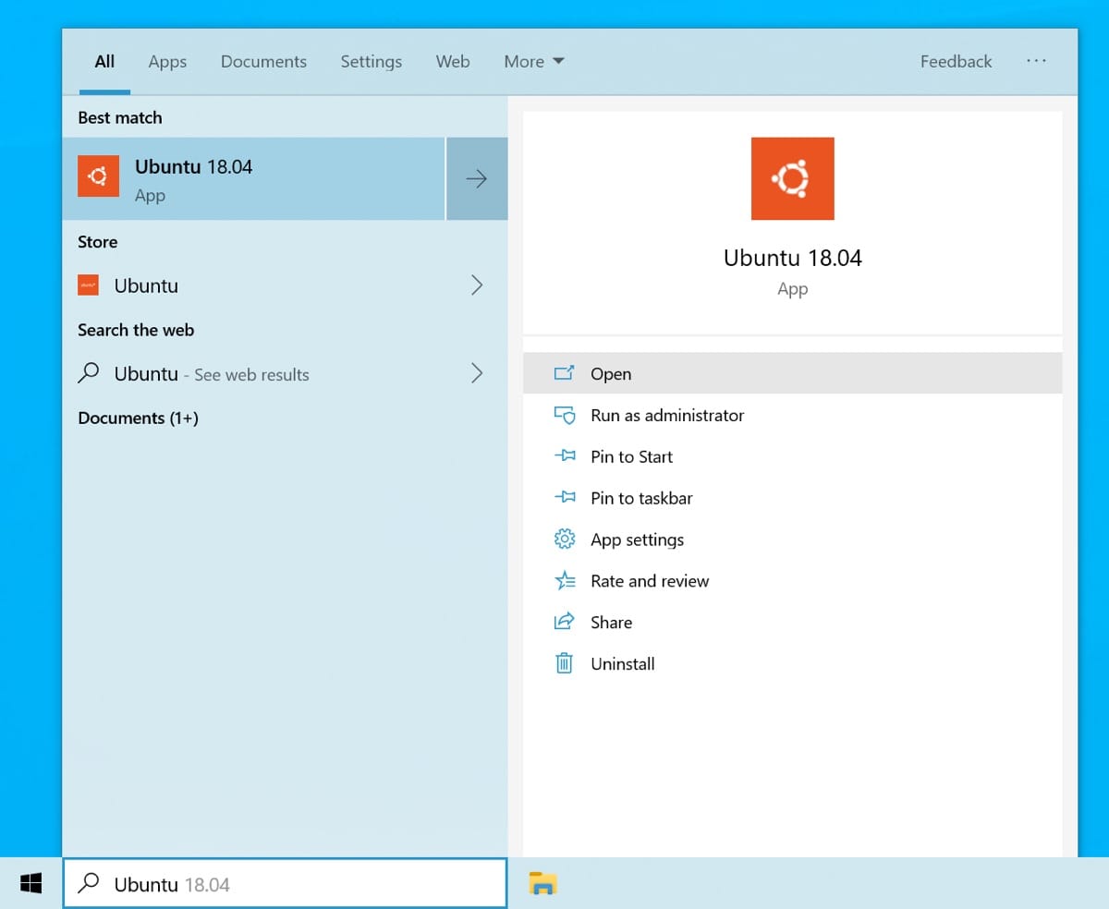Image resolution: width=1109 pixels, height=909 pixels.
Task: Click the Pin to taskbar pin icon
Action: (x=564, y=497)
